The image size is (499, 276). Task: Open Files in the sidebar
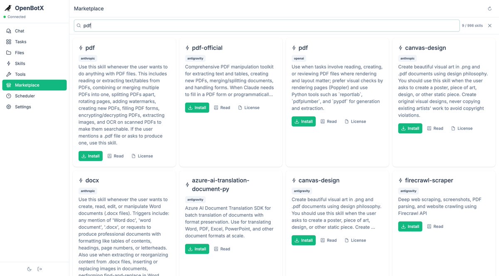(35, 53)
